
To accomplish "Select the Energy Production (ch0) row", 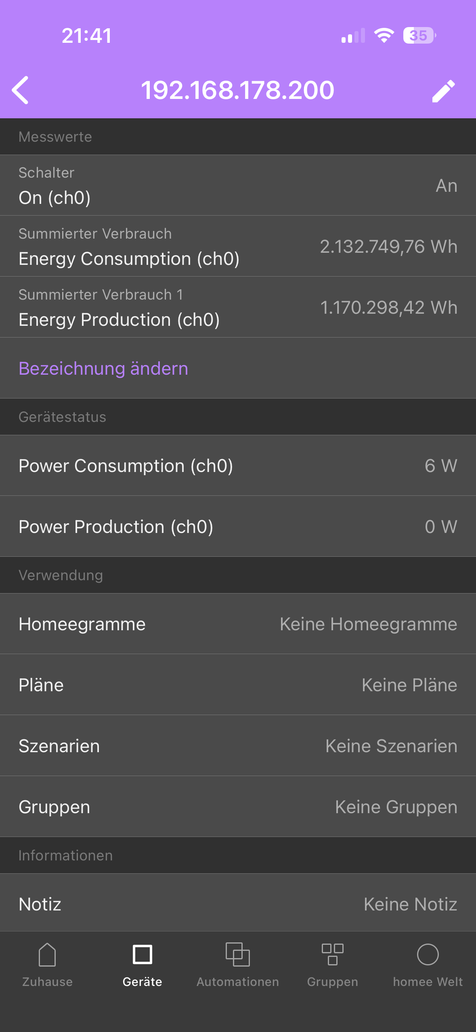I will [x=238, y=307].
